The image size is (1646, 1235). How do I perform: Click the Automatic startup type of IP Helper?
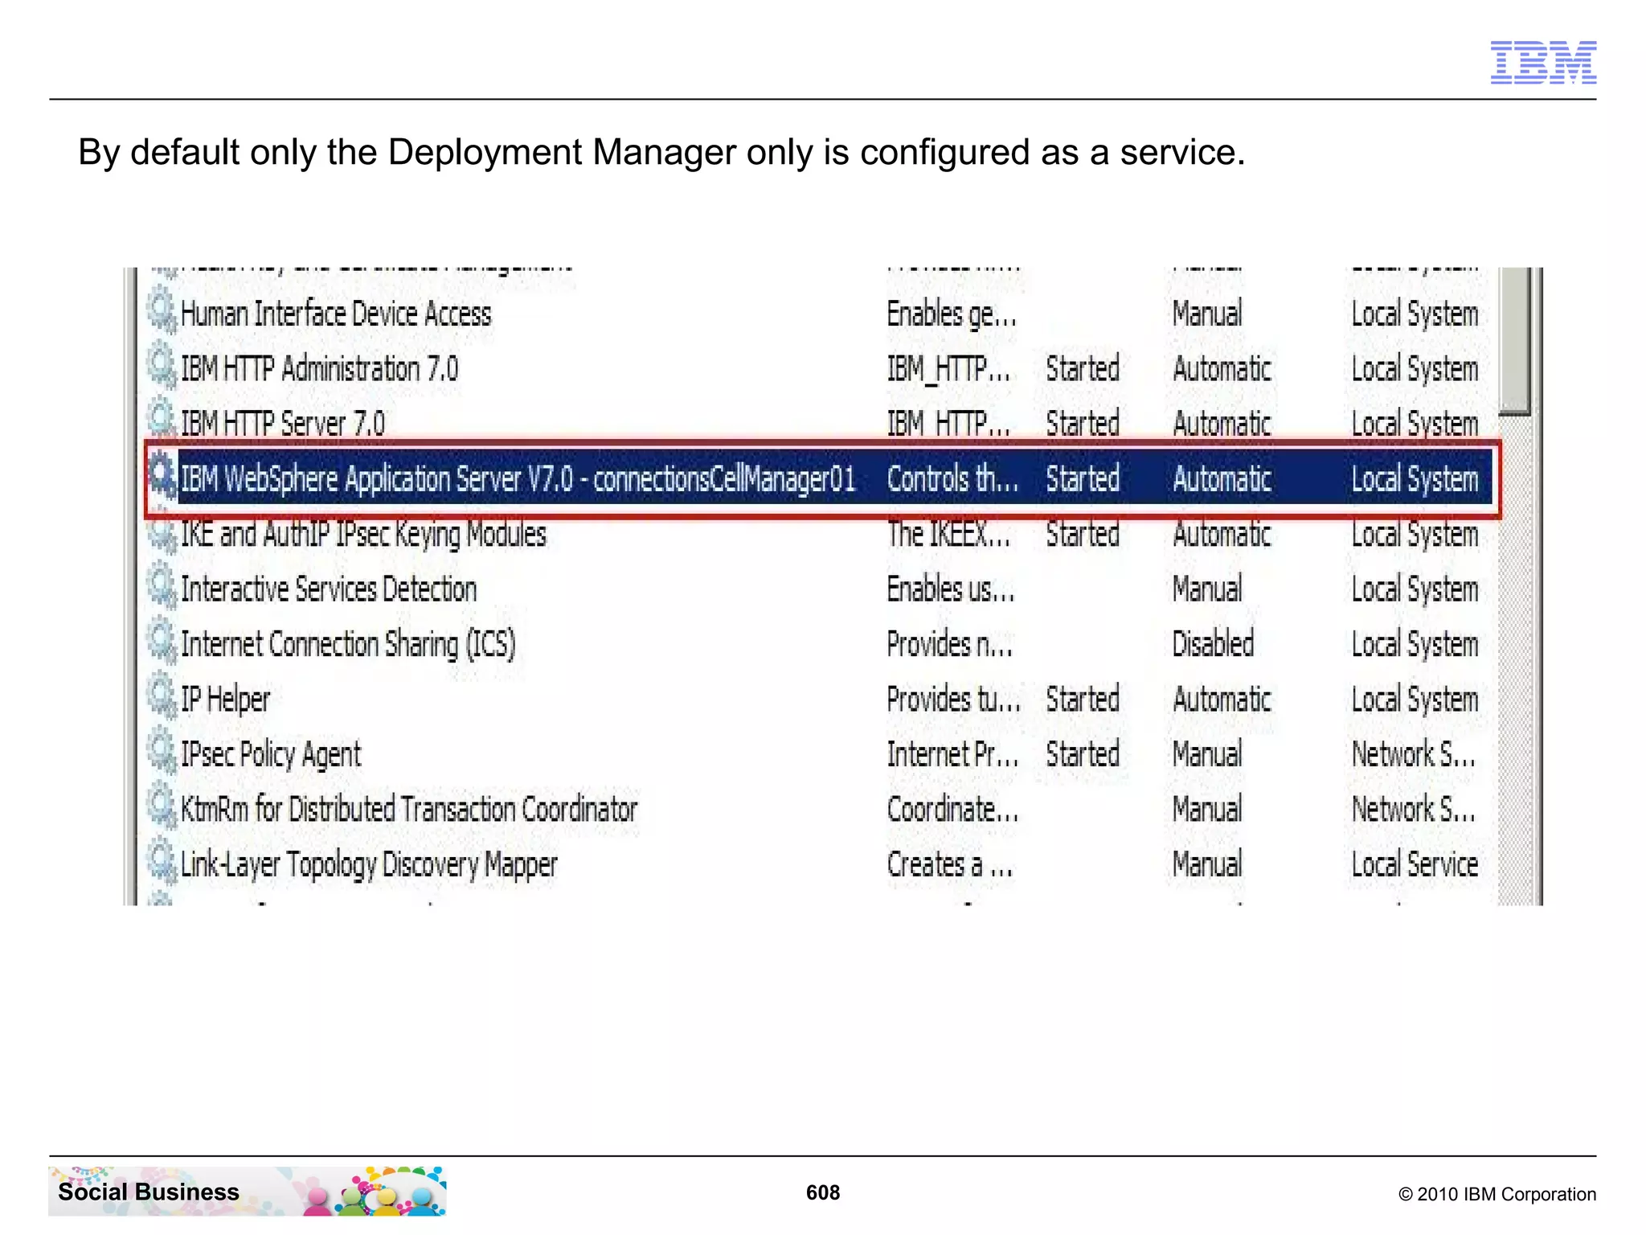[x=1222, y=700]
